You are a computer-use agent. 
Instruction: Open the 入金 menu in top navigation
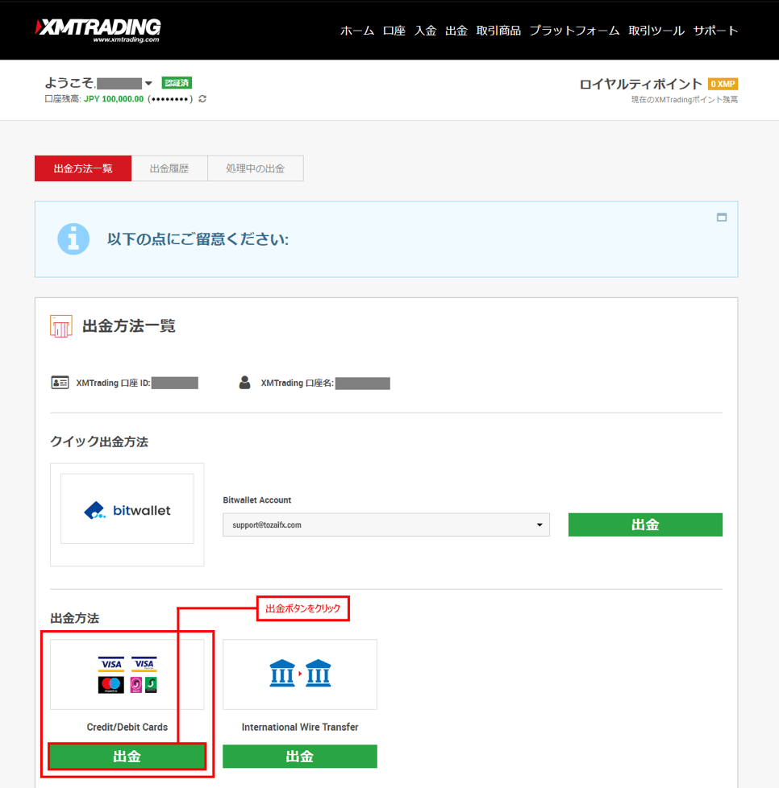click(x=425, y=31)
